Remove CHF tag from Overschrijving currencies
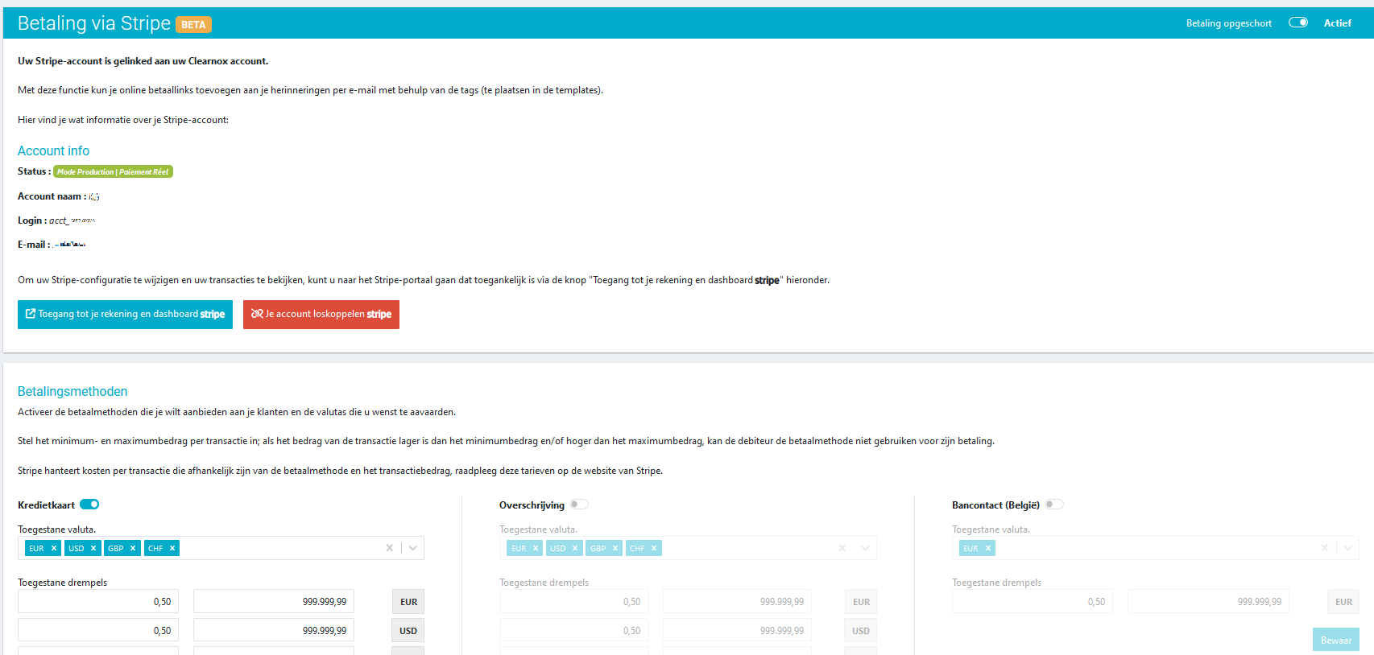Viewport: 1374px width, 655px height. click(654, 548)
